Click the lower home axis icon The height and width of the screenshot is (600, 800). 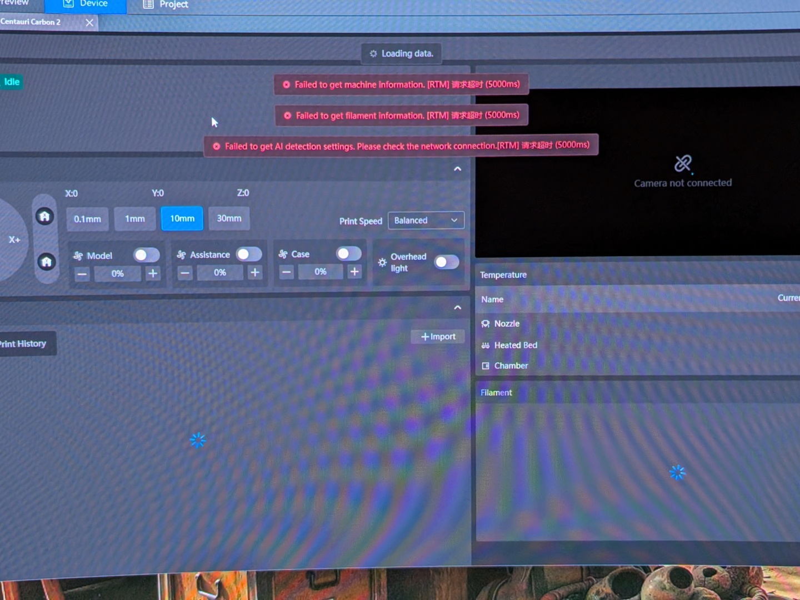(x=46, y=262)
